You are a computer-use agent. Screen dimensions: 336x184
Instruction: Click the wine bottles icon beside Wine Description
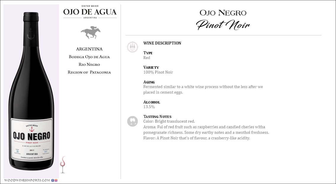pyautogui.click(x=132, y=47)
